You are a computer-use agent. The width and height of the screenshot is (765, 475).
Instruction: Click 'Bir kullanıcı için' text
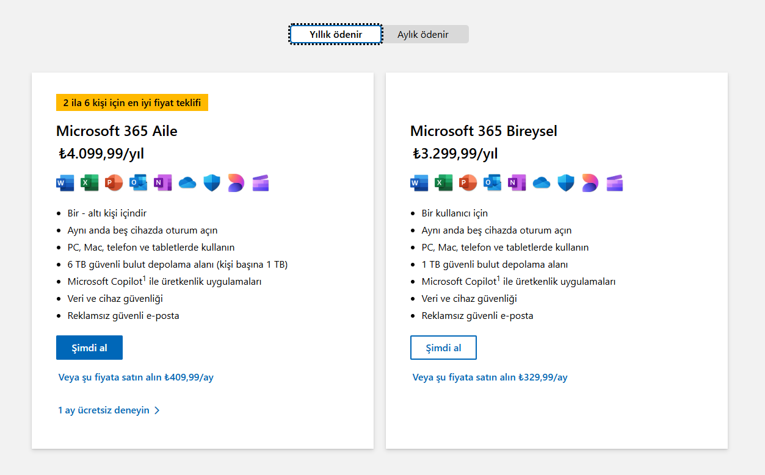click(x=455, y=213)
